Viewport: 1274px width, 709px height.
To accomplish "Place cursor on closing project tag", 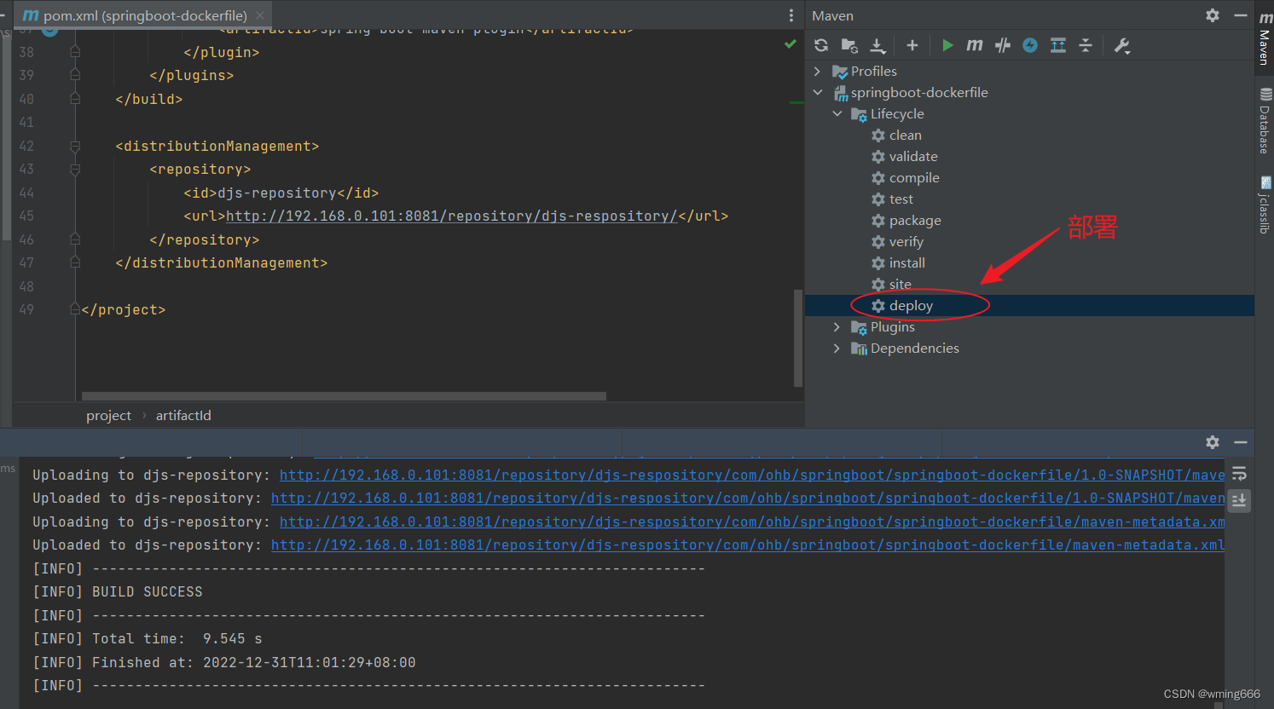I will (x=124, y=309).
